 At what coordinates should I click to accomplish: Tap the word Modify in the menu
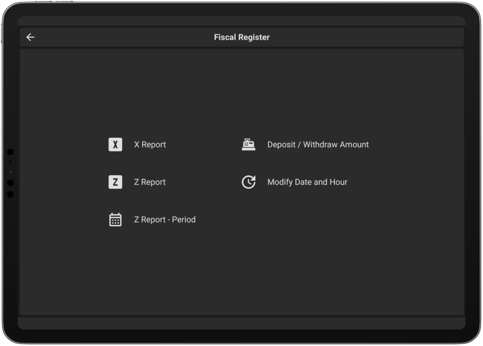pos(280,182)
